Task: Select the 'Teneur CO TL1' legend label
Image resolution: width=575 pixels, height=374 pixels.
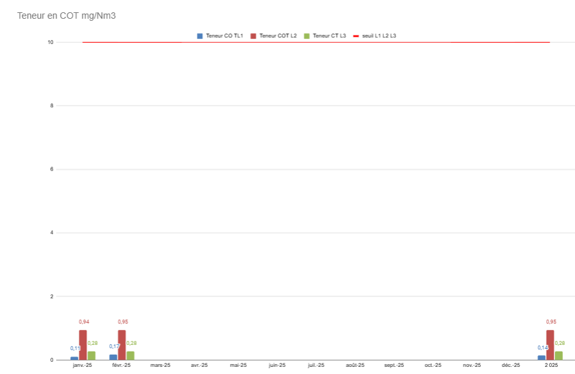Action: (224, 36)
